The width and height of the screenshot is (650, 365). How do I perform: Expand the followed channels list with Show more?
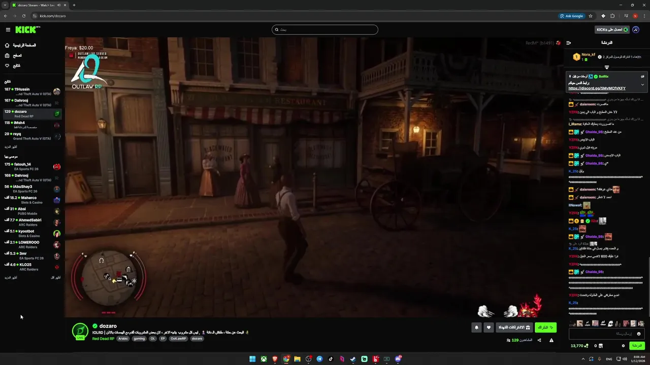click(x=11, y=147)
